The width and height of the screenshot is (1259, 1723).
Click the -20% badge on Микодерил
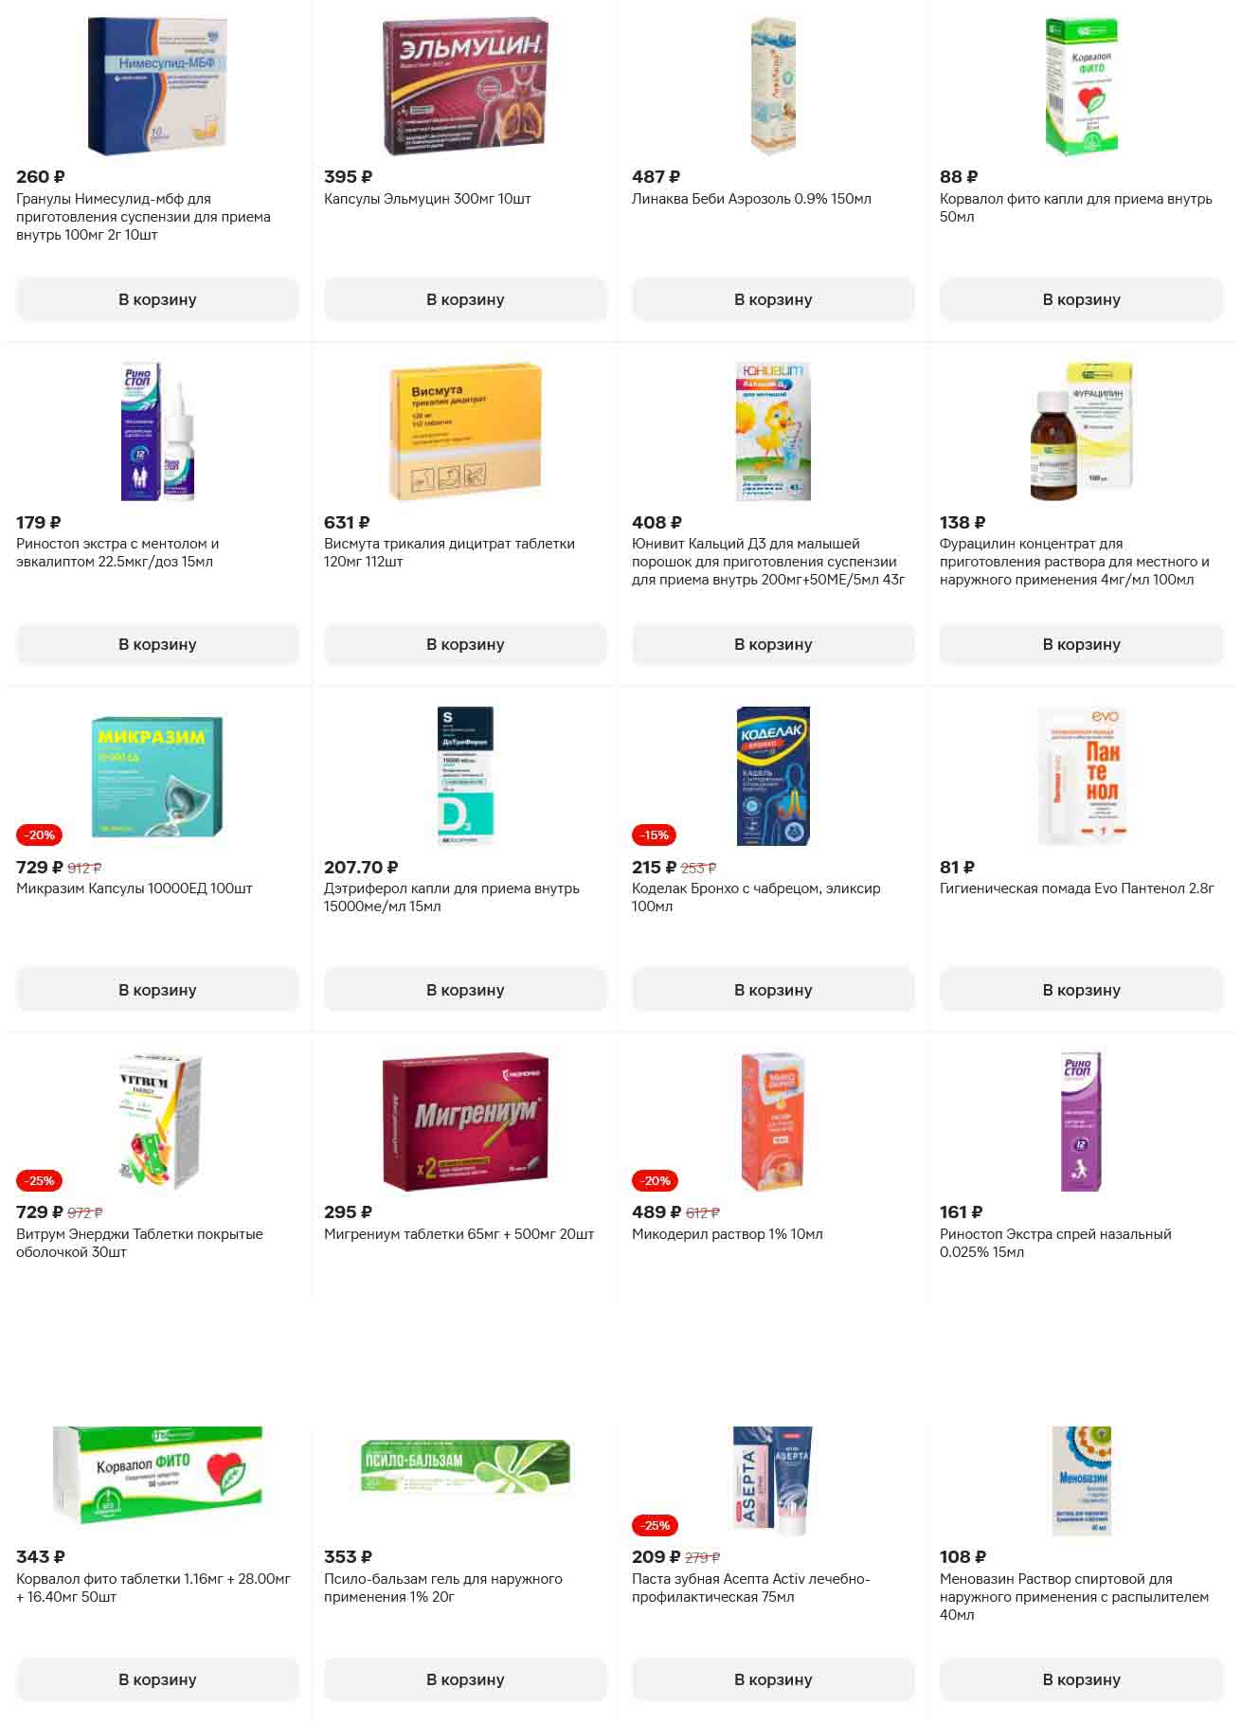[655, 1180]
